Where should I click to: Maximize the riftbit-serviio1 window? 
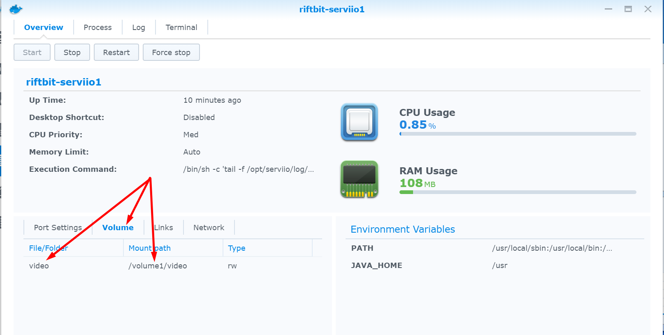tap(628, 9)
